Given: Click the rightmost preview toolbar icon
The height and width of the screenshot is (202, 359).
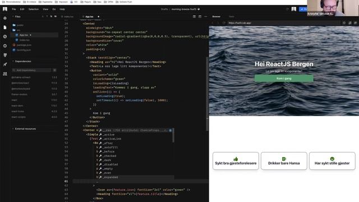Looking at the screenshot, I should [x=355, y=23].
